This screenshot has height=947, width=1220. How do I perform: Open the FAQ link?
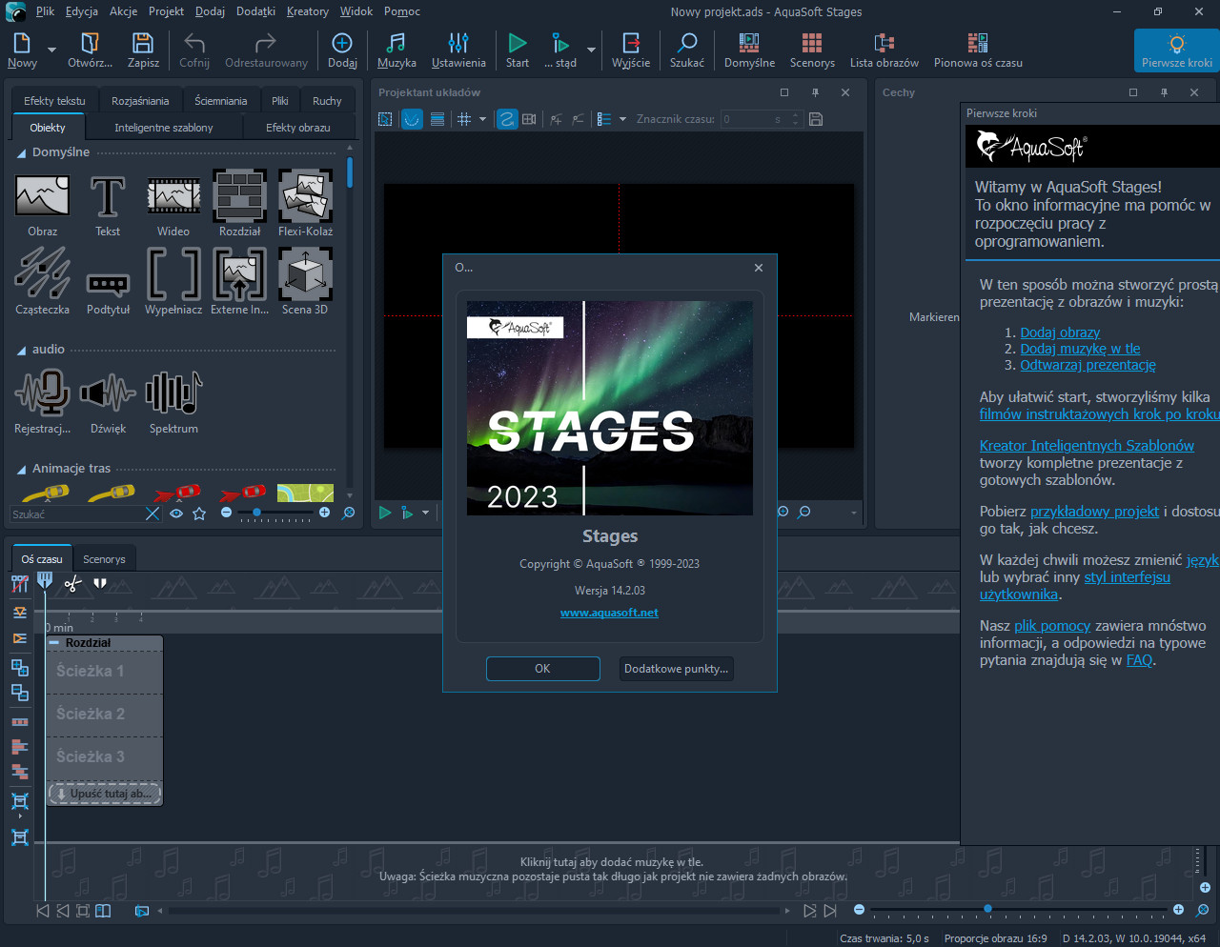[1139, 660]
